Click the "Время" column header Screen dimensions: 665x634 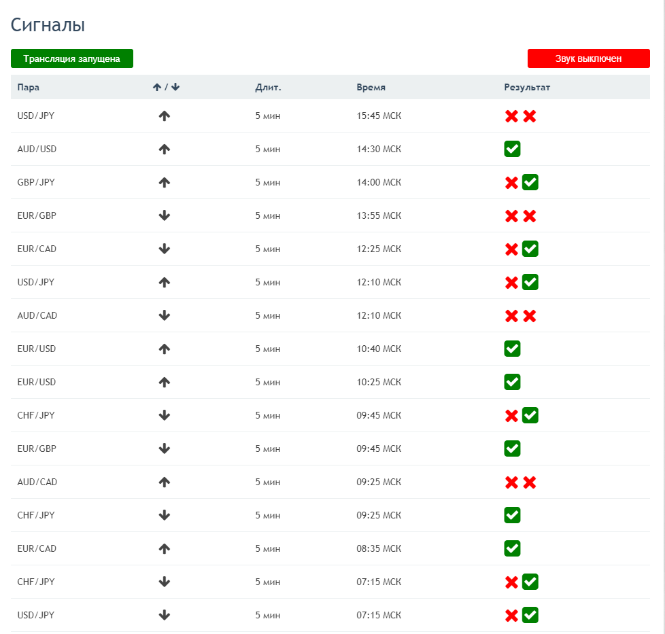tap(371, 87)
